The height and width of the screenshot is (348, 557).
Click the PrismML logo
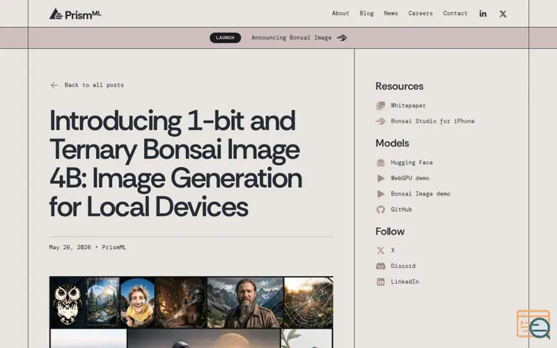point(75,14)
